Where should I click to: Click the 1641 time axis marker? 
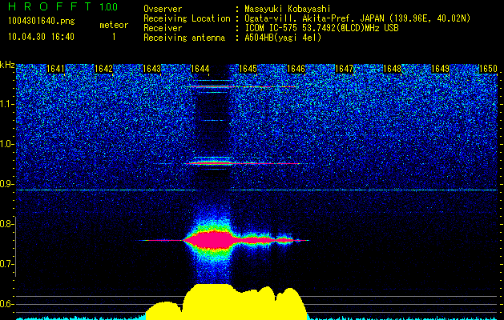[55, 69]
